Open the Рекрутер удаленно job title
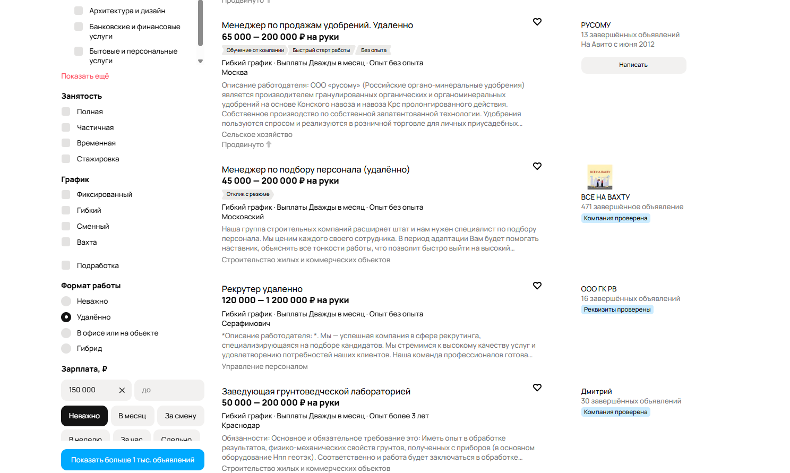Image resolution: width=790 pixels, height=473 pixels. pyautogui.click(x=262, y=289)
